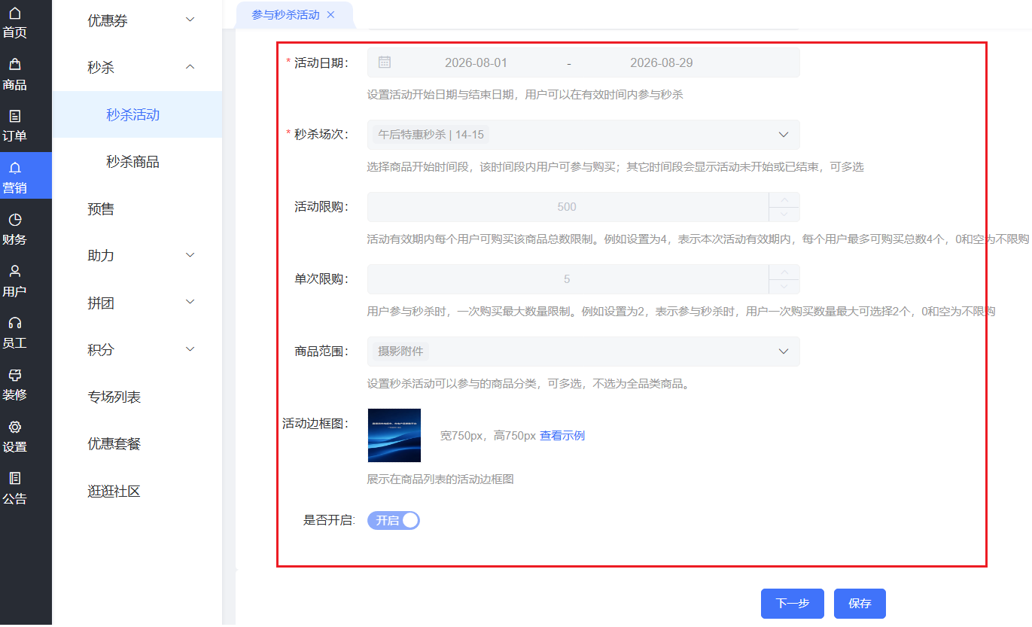Decrease the 单次限购 value with down arrow
This screenshot has width=1032, height=627.
(x=784, y=287)
